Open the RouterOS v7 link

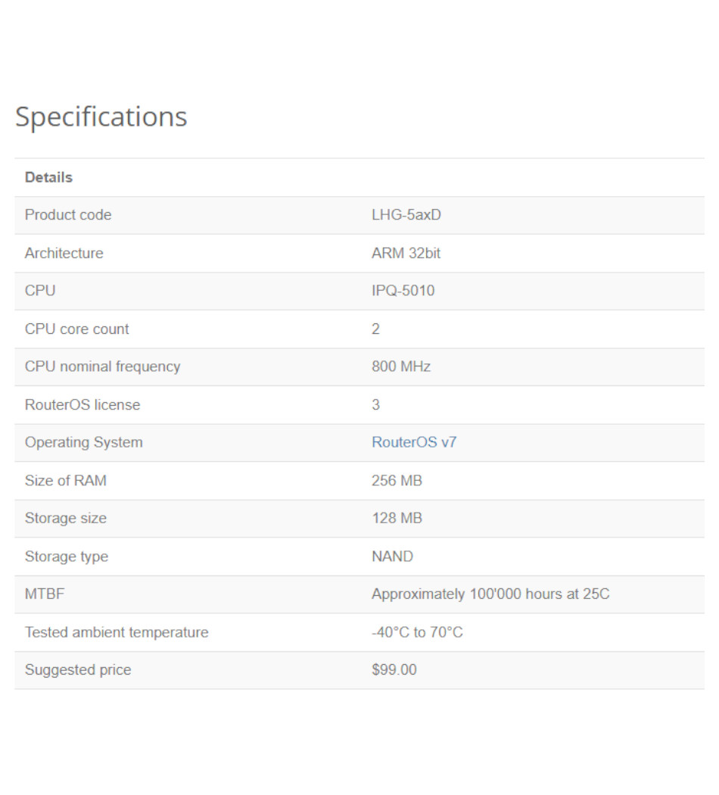pyautogui.click(x=414, y=442)
